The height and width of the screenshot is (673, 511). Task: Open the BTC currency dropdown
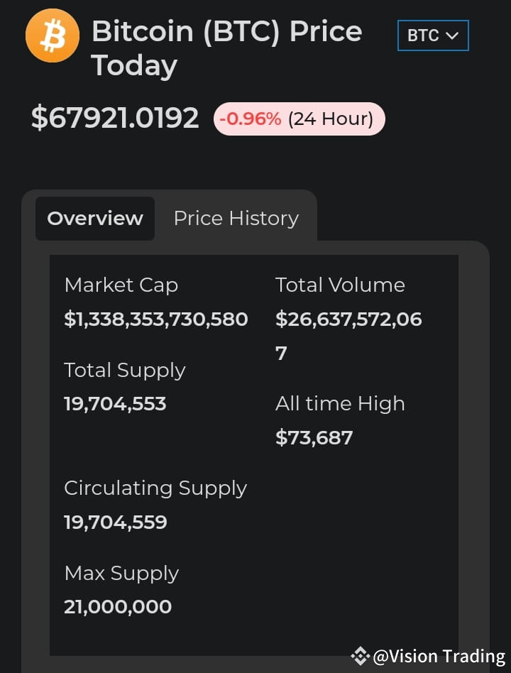tap(433, 35)
